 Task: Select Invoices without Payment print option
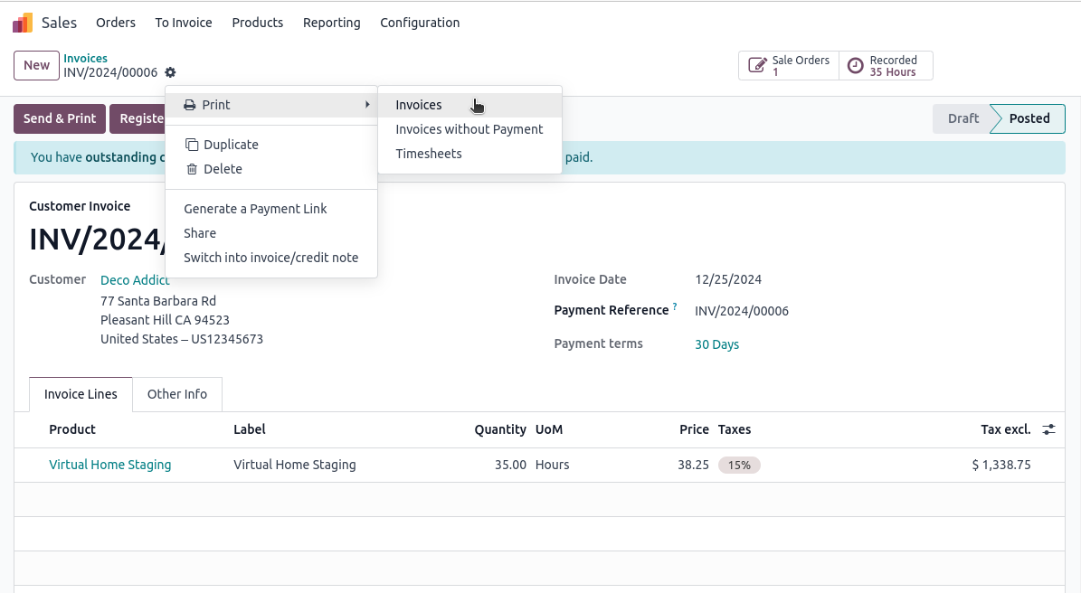469,129
